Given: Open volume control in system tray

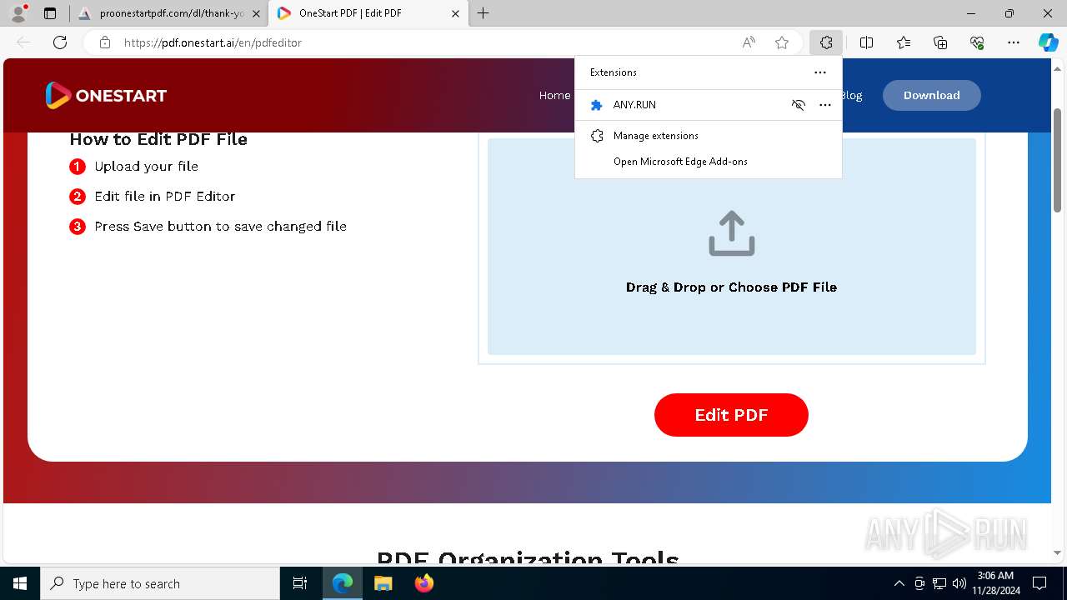Looking at the screenshot, I should 959,583.
